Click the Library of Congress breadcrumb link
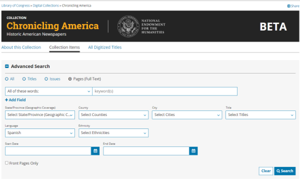 (15, 5)
